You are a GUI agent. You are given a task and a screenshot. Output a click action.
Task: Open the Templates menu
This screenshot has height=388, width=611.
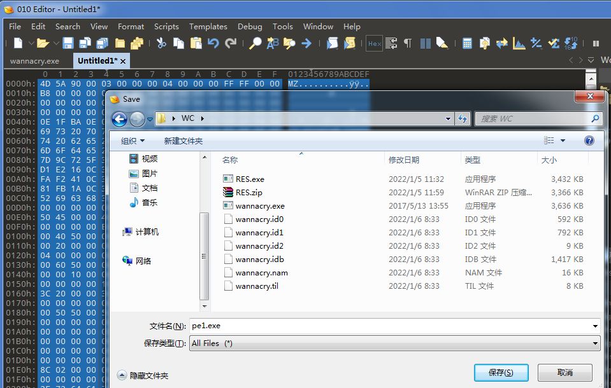click(x=208, y=27)
